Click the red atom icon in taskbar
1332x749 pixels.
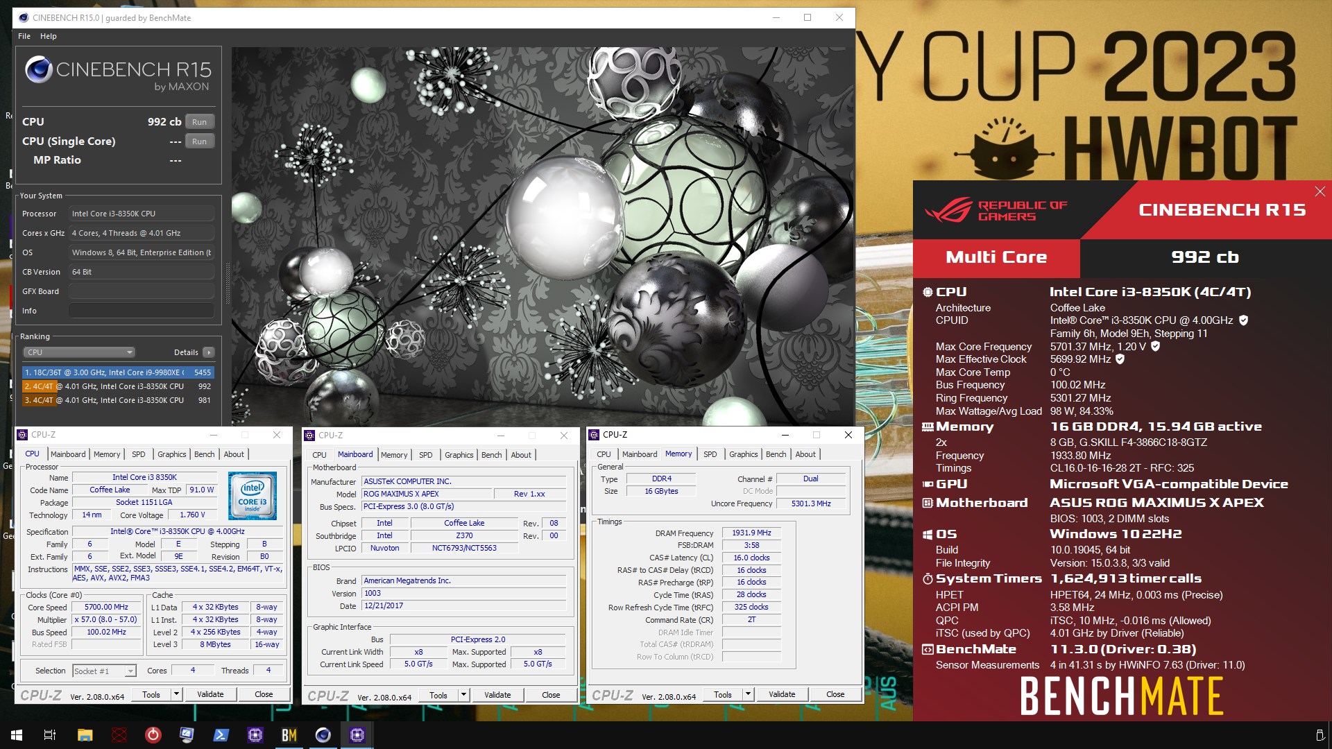pos(119,735)
